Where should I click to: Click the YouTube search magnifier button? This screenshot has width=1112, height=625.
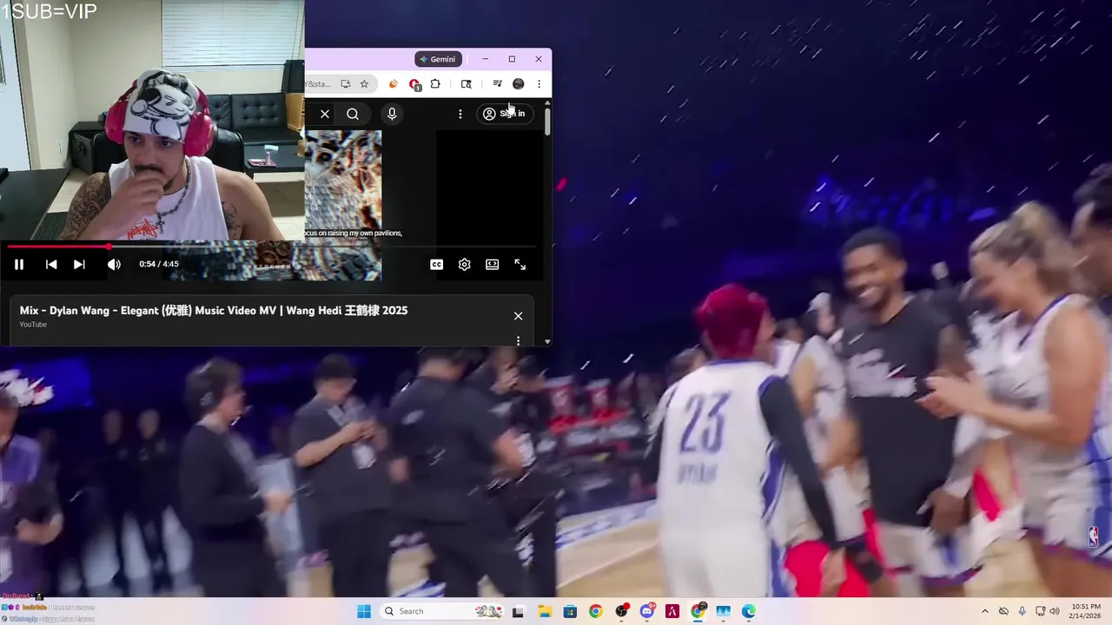click(353, 114)
